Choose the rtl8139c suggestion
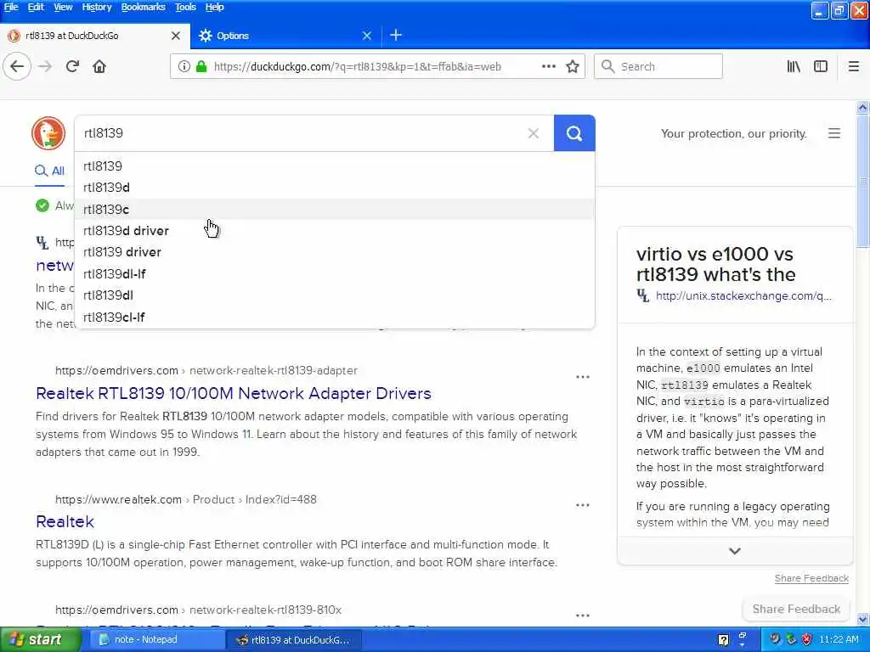Screen dimensions: 870x652 335,210
